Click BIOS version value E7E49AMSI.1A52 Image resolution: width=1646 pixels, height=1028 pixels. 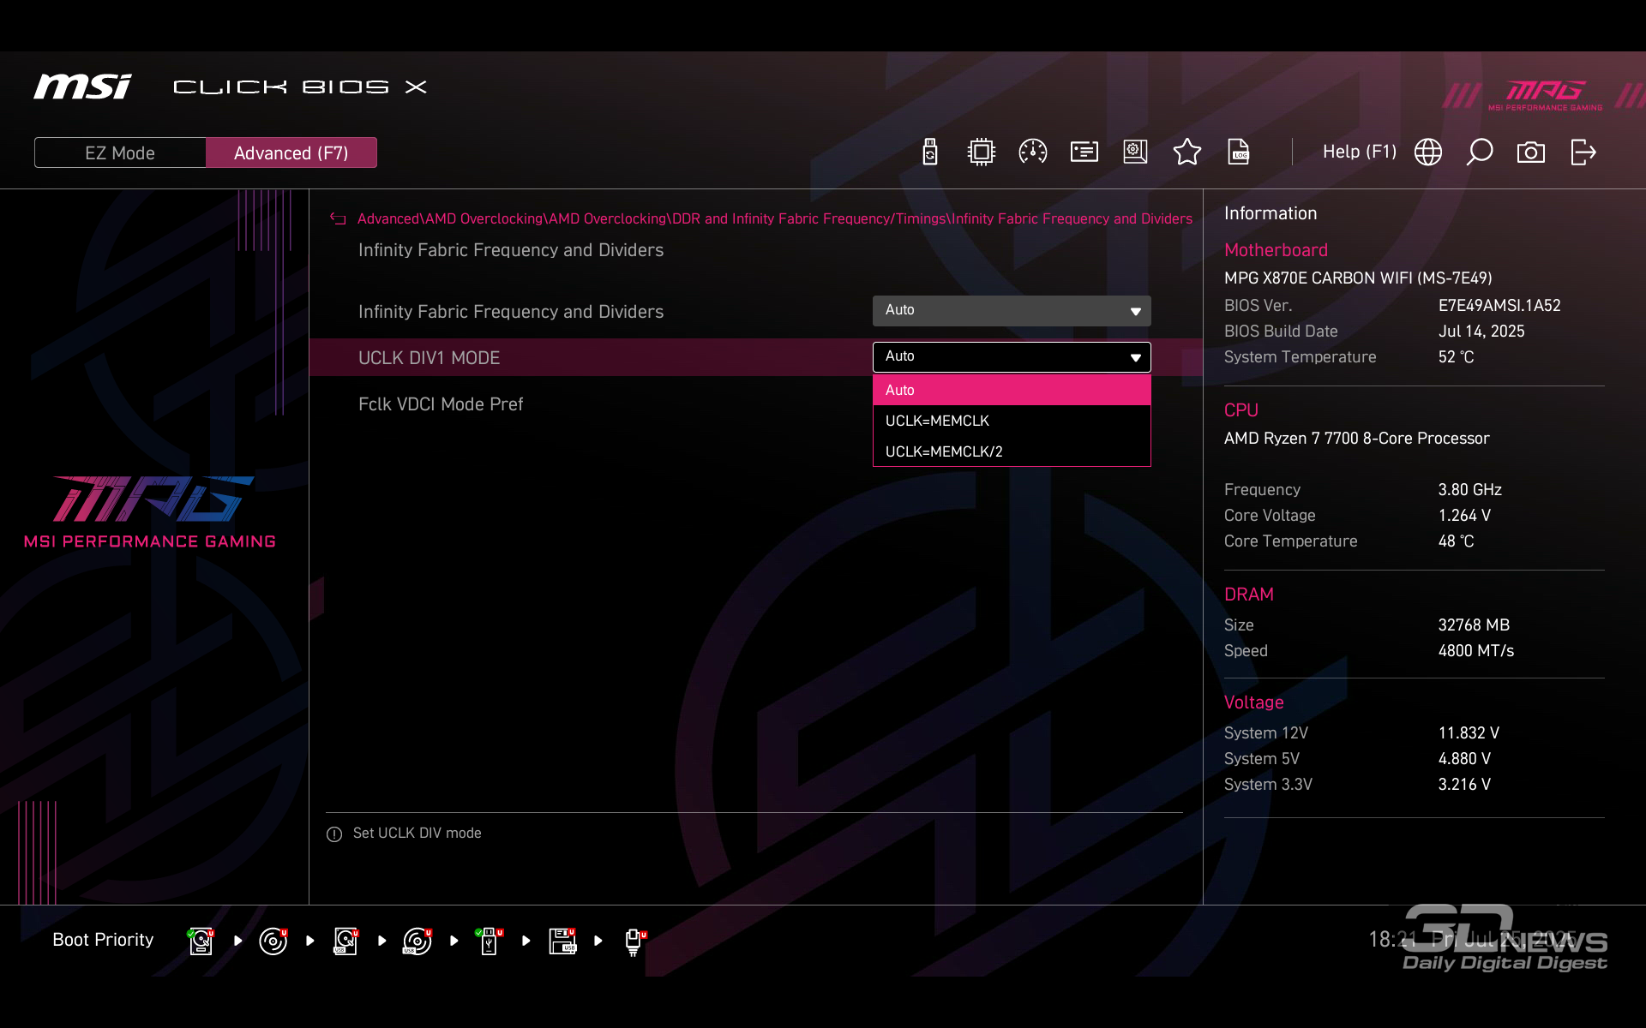point(1499,306)
